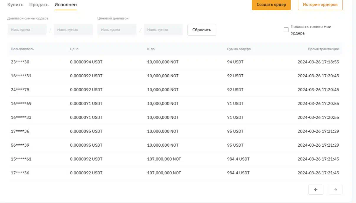Focus price range Мин. сумма field
Viewport: 356px width, 203px height.
coord(117,30)
